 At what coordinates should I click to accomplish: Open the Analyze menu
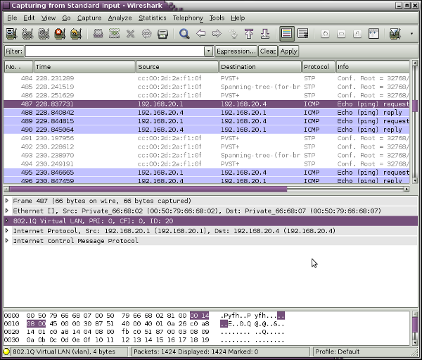coord(120,18)
